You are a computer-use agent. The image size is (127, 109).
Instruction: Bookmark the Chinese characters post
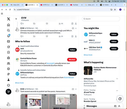72,36
